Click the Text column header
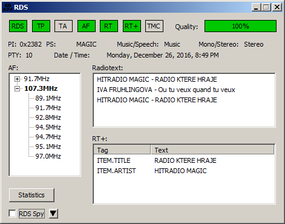 click(x=212, y=150)
